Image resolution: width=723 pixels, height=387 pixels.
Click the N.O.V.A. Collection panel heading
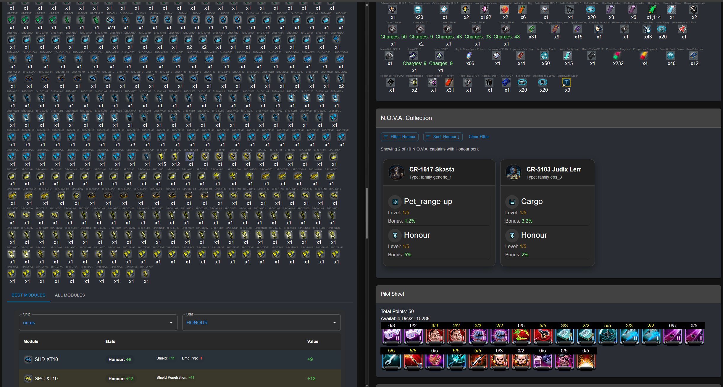pyautogui.click(x=406, y=118)
